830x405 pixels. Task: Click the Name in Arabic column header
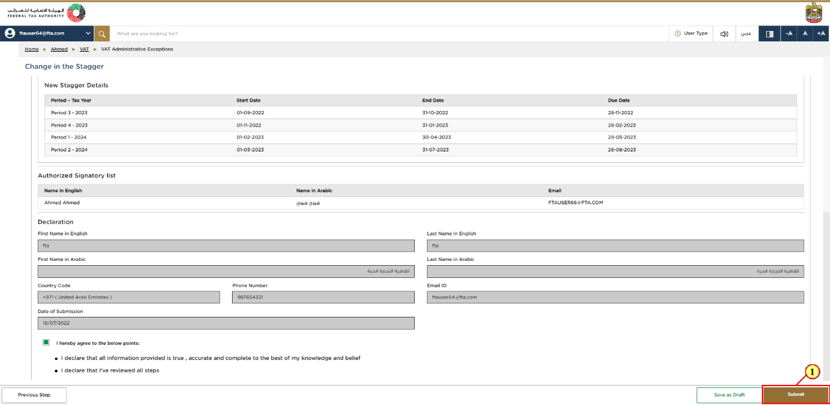pos(314,190)
